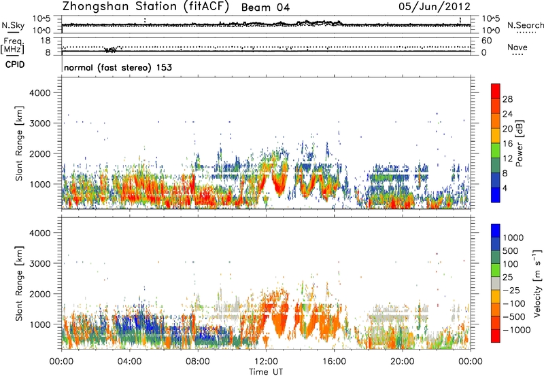Select the '-1000' label on Velocity colorbar
Screen dimensions: 544x376
(516, 330)
